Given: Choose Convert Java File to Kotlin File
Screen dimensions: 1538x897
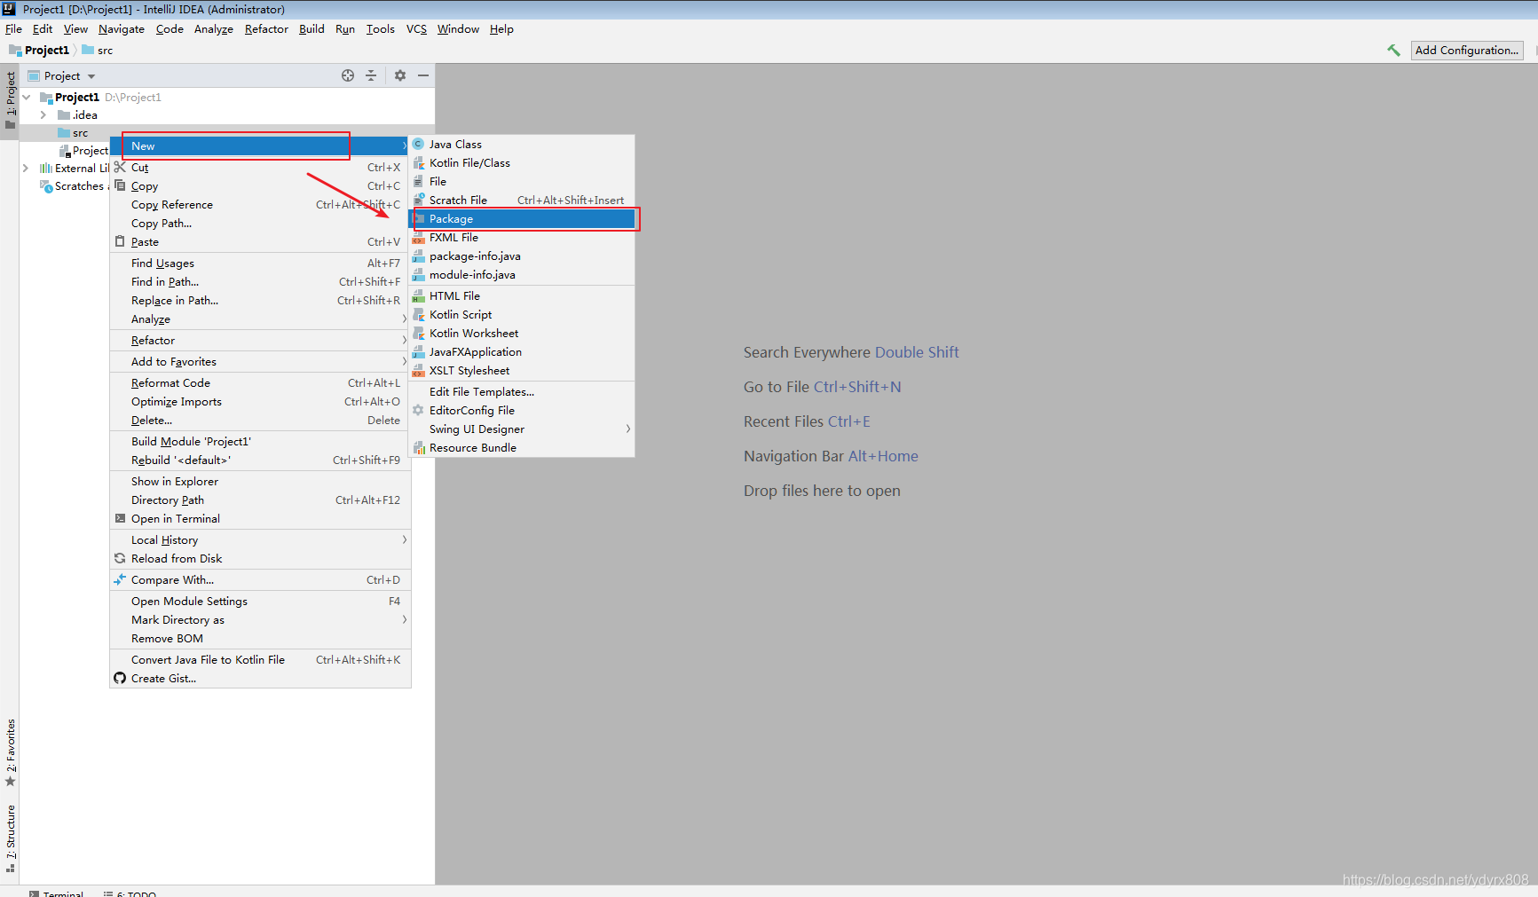Looking at the screenshot, I should point(260,659).
